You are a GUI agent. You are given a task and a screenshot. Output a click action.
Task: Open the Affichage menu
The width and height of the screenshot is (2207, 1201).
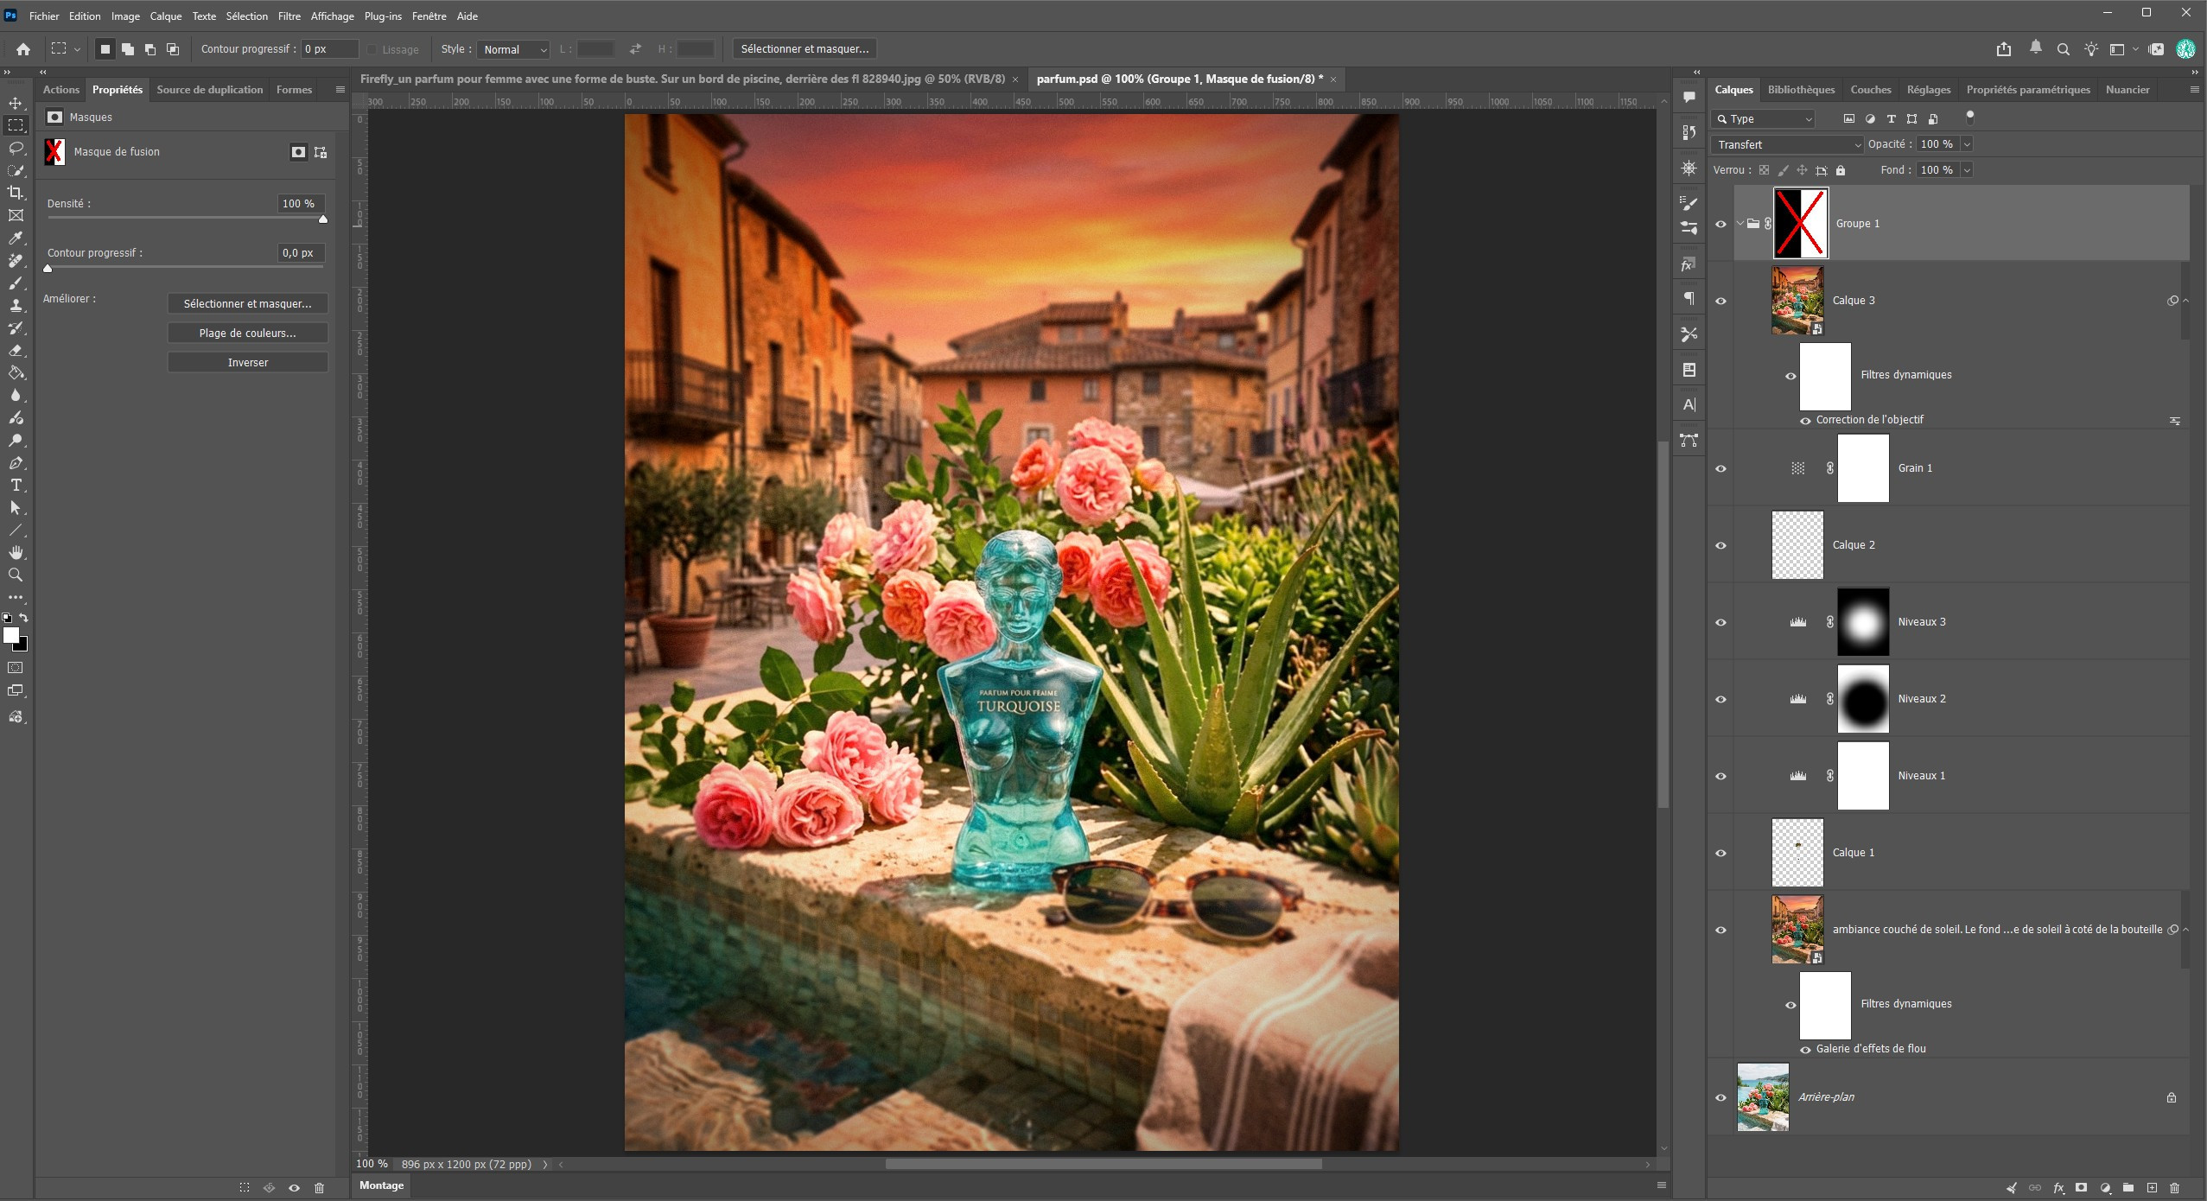[332, 16]
